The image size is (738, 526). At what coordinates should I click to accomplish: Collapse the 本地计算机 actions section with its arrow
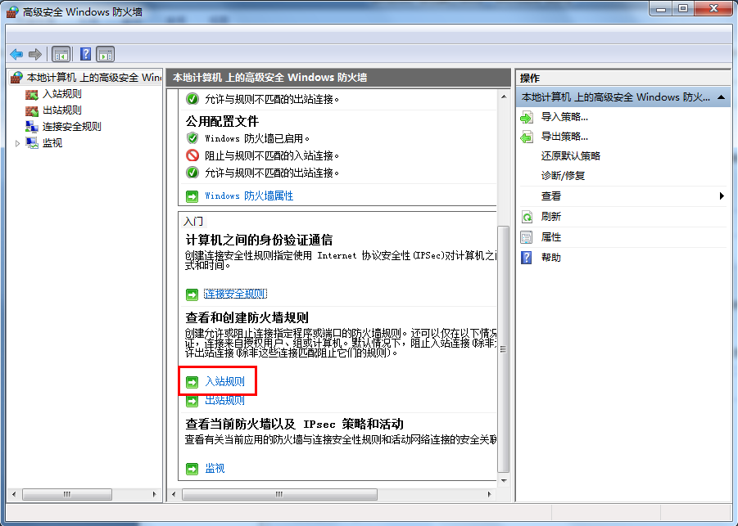tap(721, 97)
